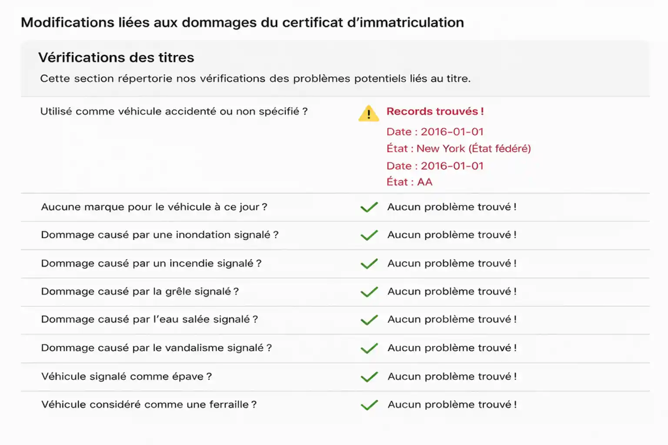
Task: Click 'Aucun problème trouvé' in the vandalisme row
Action: pyautogui.click(x=452, y=348)
